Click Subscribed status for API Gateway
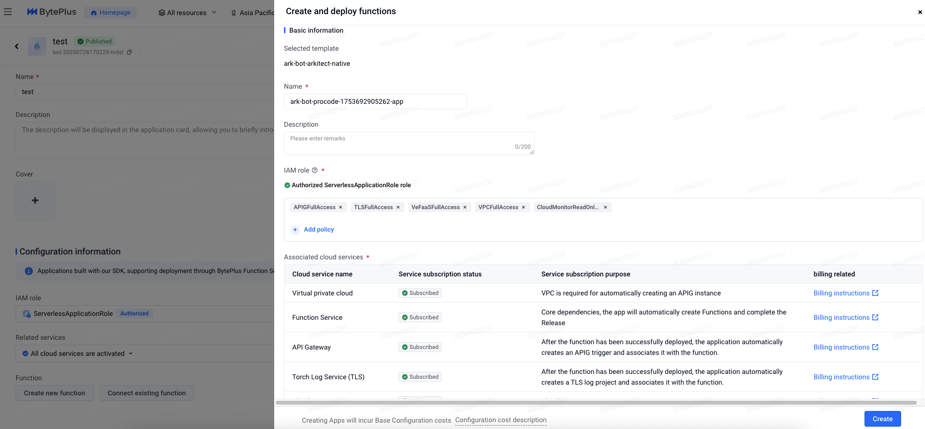The image size is (925, 429). pos(420,347)
